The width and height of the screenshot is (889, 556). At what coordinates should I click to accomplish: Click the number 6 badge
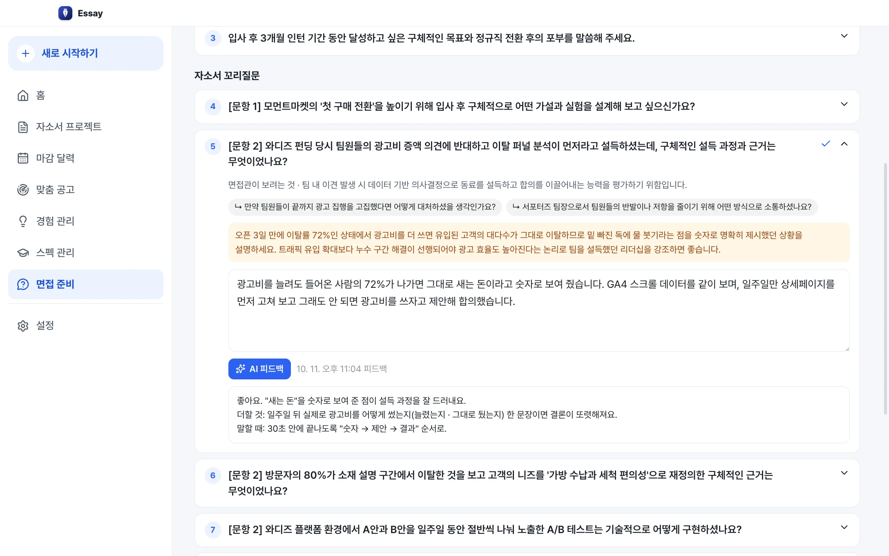[213, 475]
